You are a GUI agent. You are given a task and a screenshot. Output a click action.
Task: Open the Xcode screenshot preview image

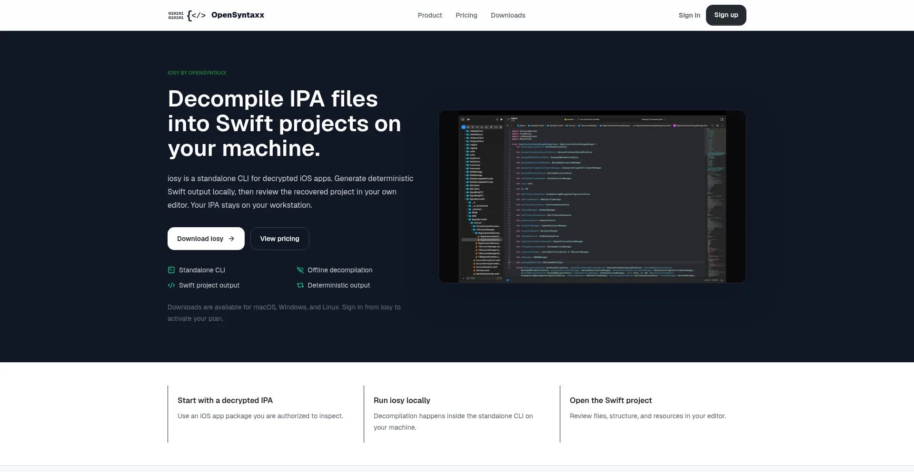coord(592,196)
